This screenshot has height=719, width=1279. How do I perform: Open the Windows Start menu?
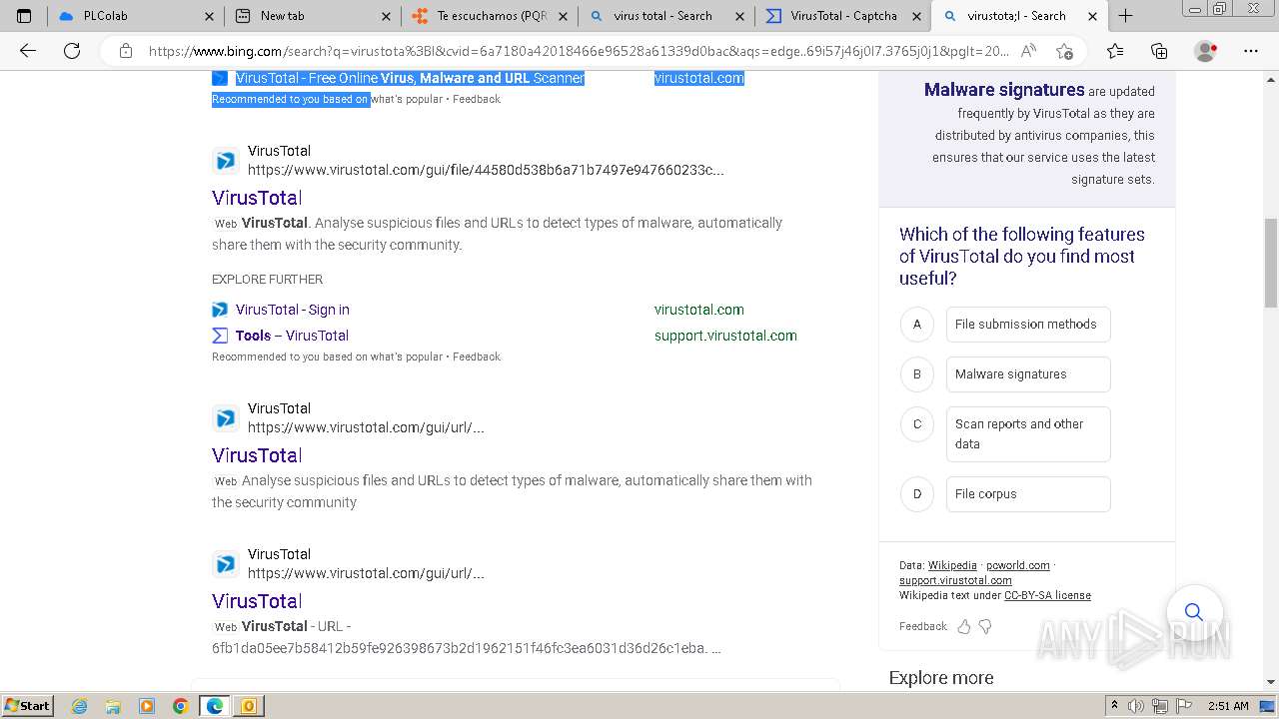(x=27, y=705)
